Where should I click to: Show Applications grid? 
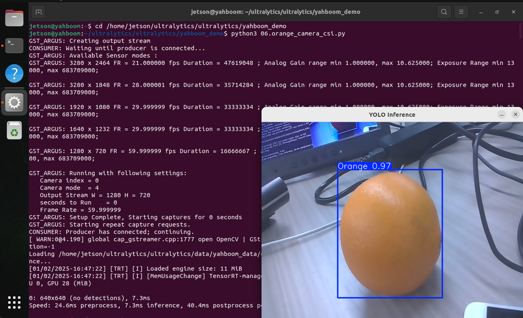pos(14,302)
